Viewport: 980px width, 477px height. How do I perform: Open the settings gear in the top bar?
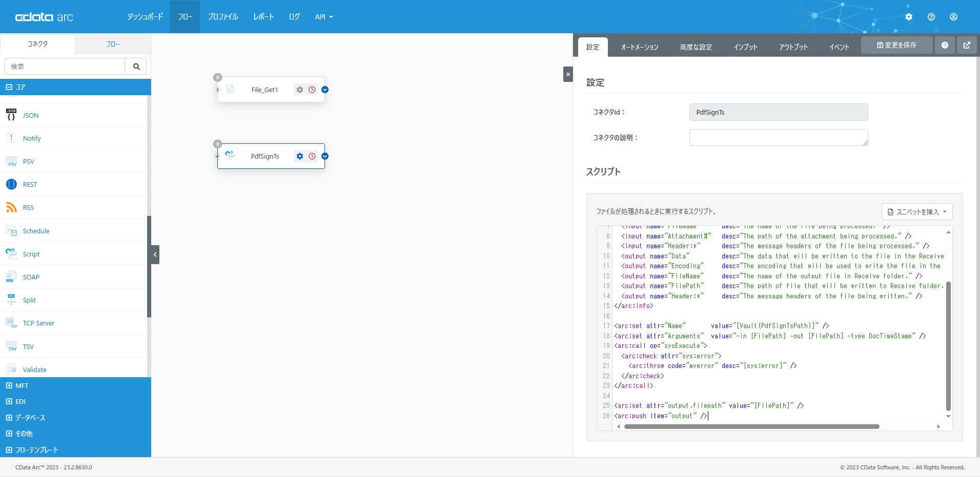pos(909,17)
